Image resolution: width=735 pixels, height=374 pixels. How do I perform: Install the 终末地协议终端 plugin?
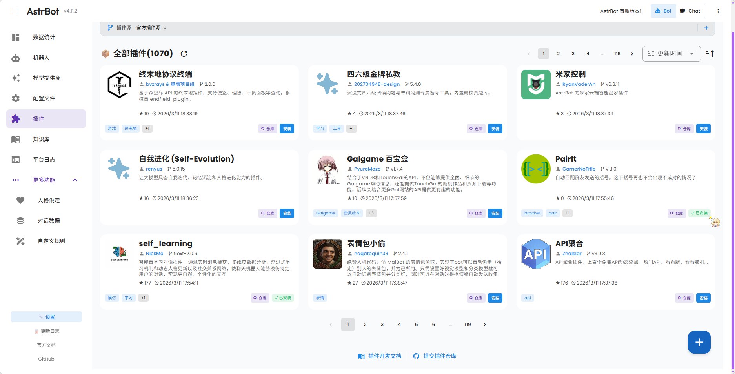pyautogui.click(x=287, y=129)
